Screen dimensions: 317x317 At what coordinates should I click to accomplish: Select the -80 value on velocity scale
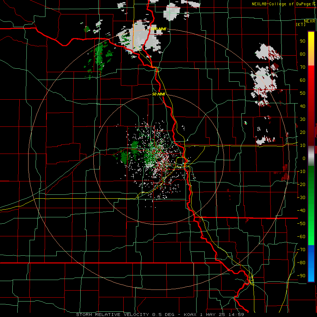[x=301, y=263]
